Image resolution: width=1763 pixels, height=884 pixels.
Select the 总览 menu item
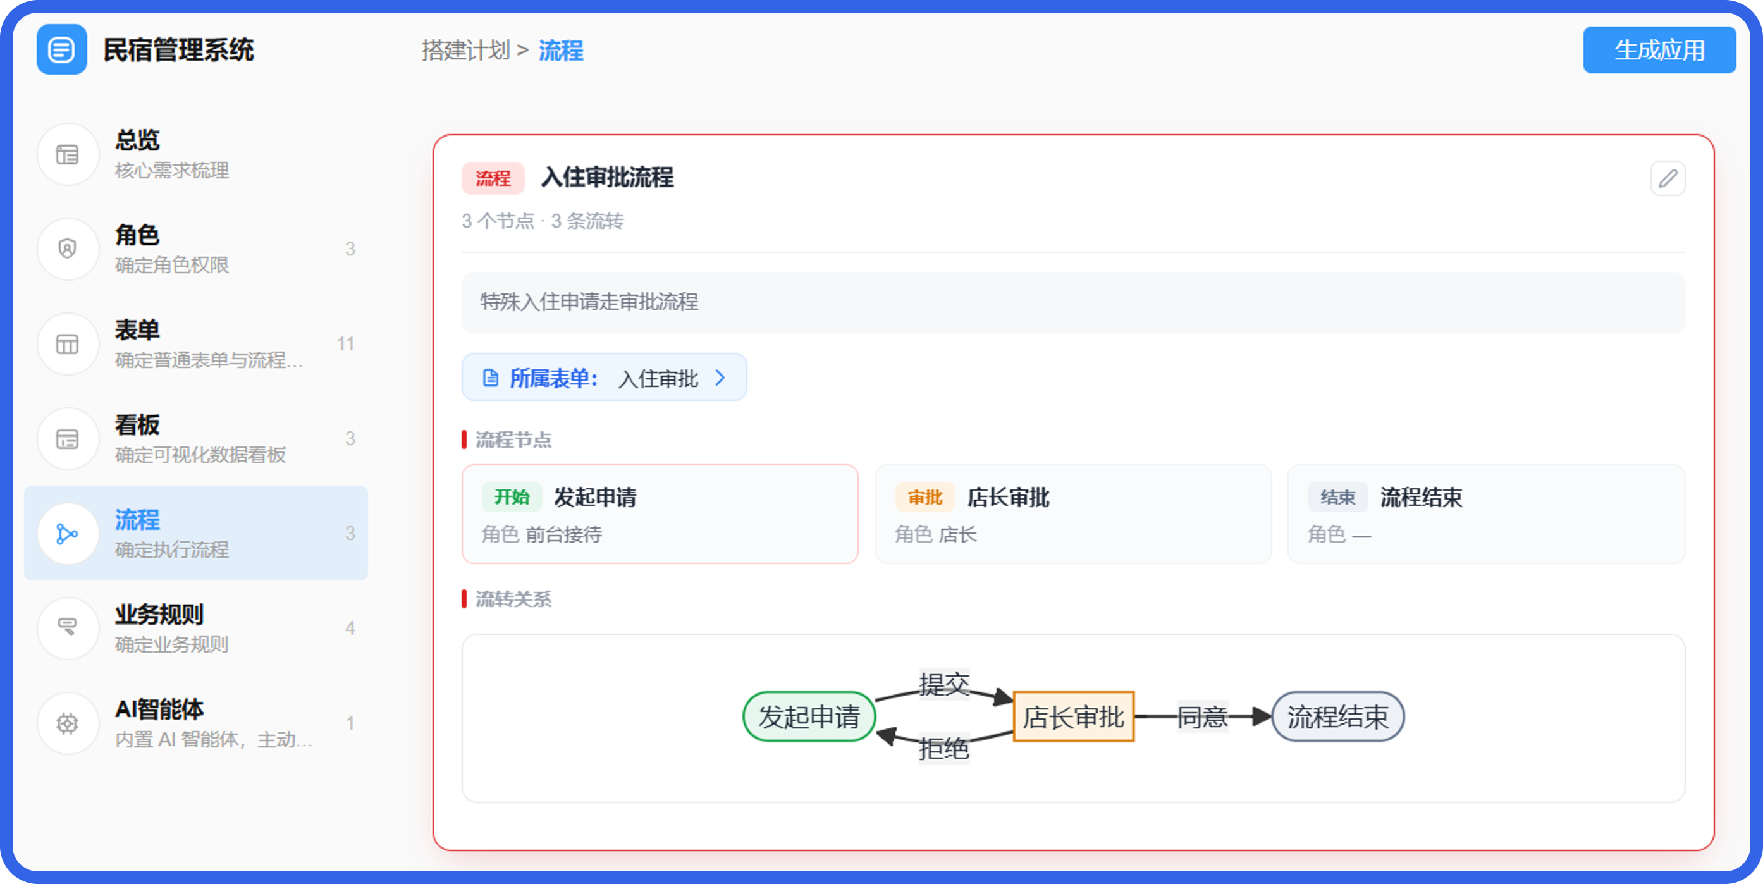196,155
